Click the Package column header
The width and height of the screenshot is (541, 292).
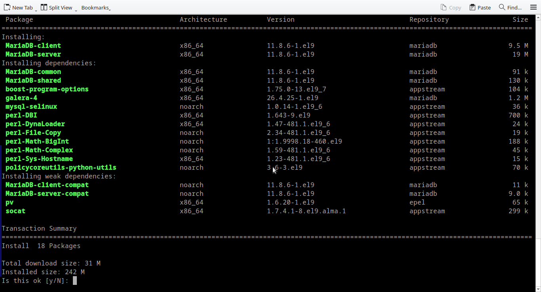tap(19, 19)
